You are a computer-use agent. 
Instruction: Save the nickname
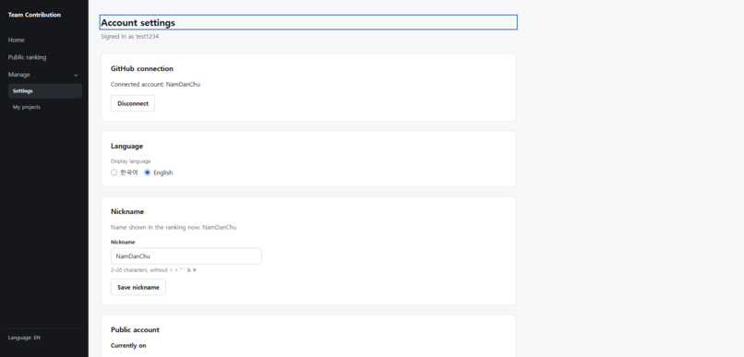tap(138, 287)
